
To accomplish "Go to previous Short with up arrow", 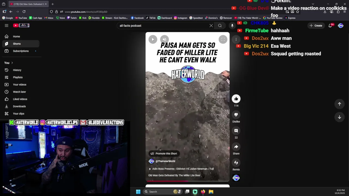I will [x=339, y=104].
